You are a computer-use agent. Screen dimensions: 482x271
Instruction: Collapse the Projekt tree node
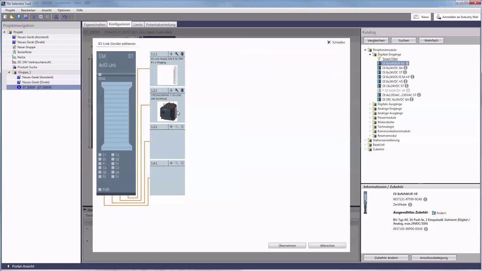click(5, 32)
